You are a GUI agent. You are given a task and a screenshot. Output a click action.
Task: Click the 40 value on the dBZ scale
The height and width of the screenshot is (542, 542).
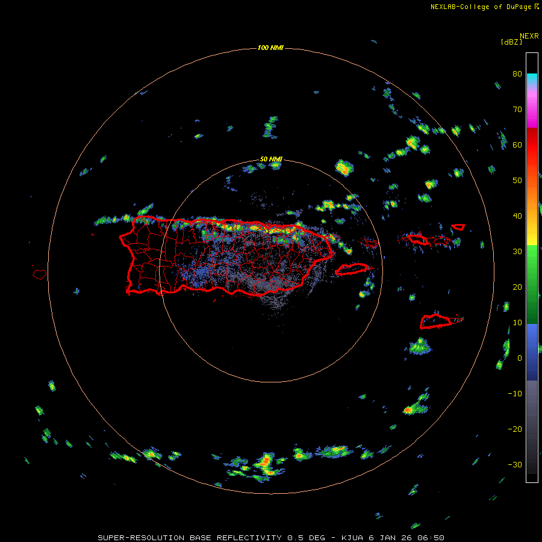click(517, 216)
